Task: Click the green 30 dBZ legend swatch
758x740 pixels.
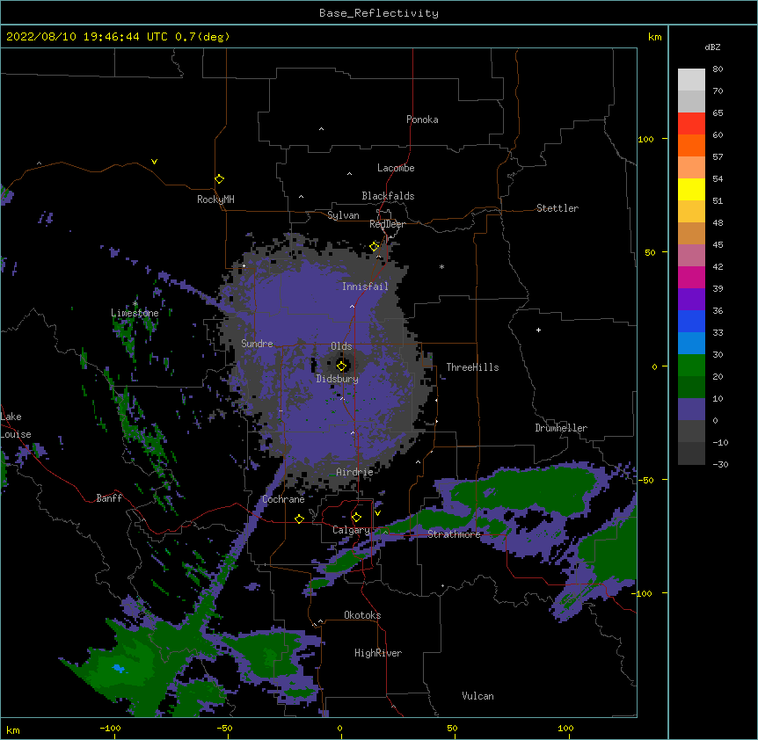Action: [x=691, y=366]
